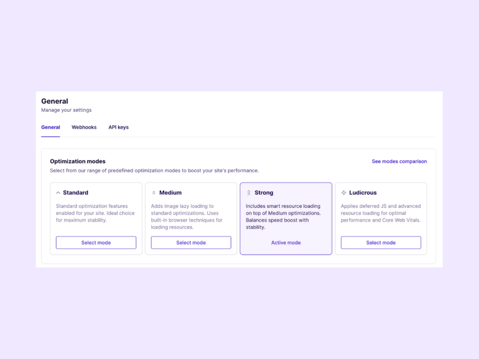Click the double chevron icon beside Medium
Screen dimensions: 479x359
(x=153, y=193)
